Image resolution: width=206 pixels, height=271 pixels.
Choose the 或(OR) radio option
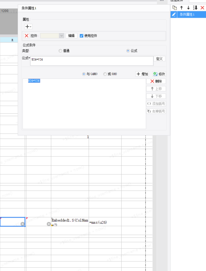pos(105,74)
